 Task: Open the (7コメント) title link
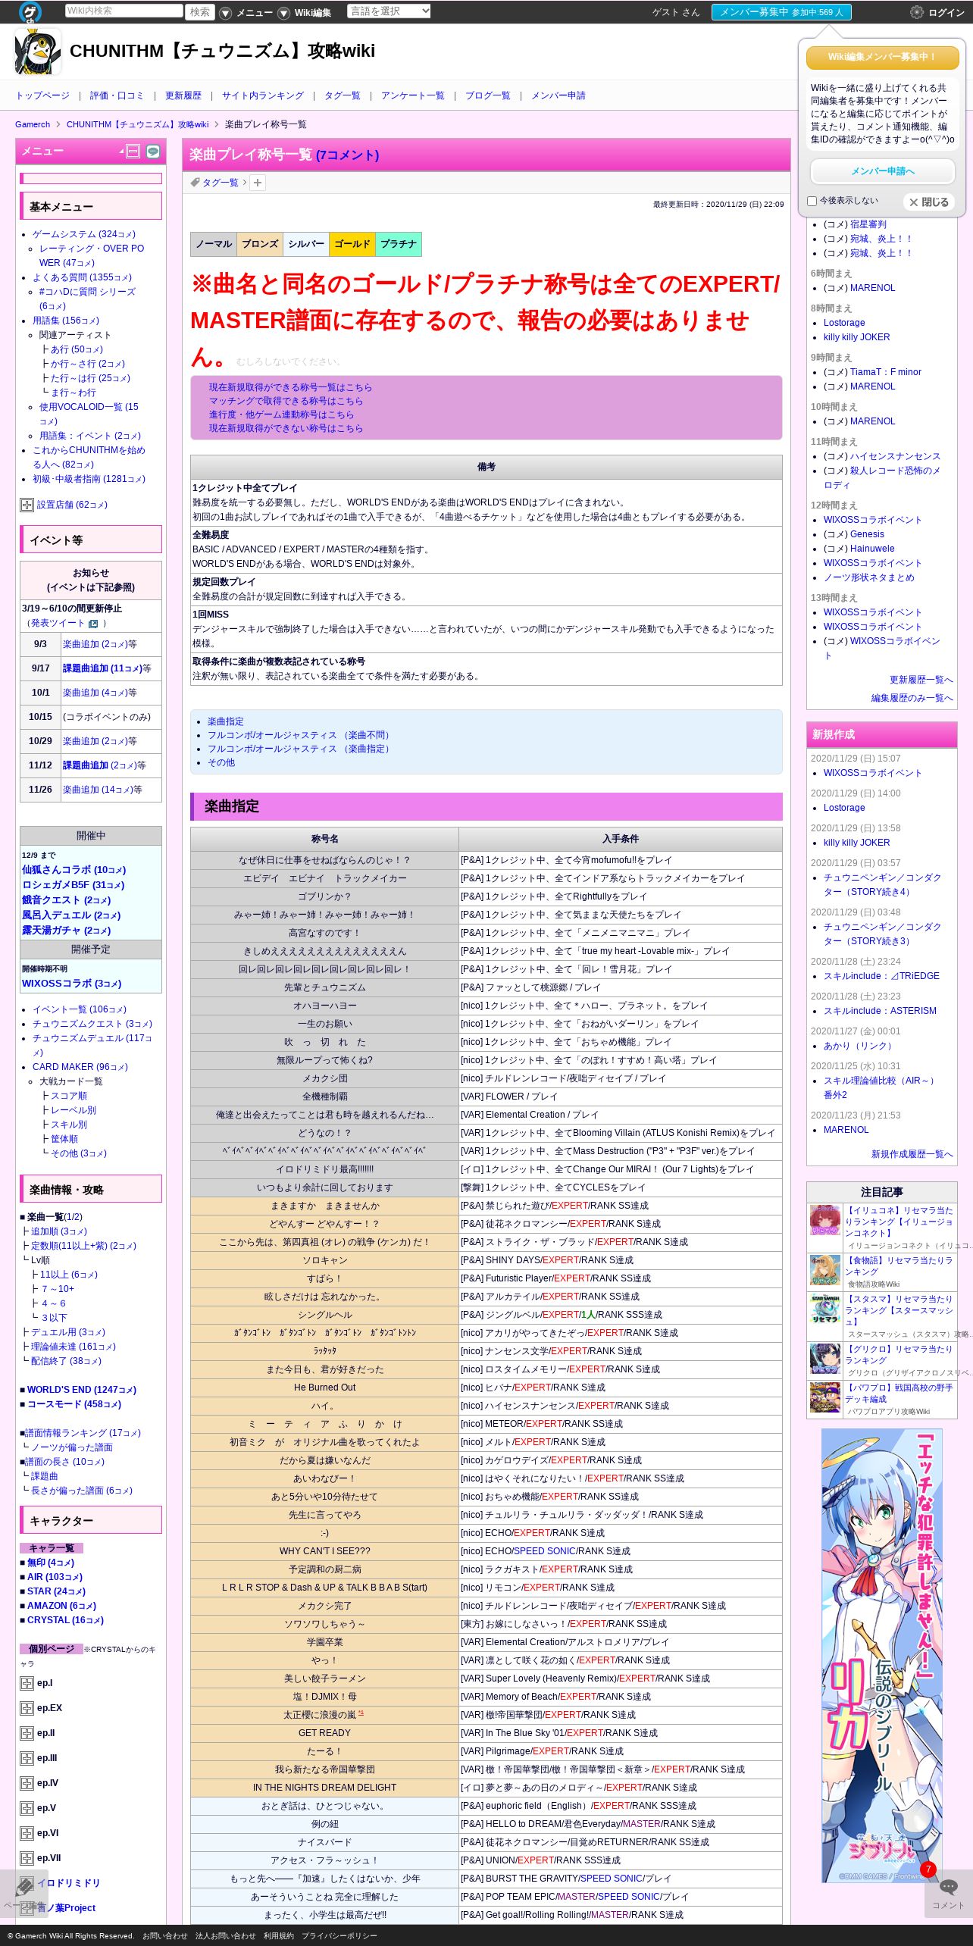(x=347, y=155)
